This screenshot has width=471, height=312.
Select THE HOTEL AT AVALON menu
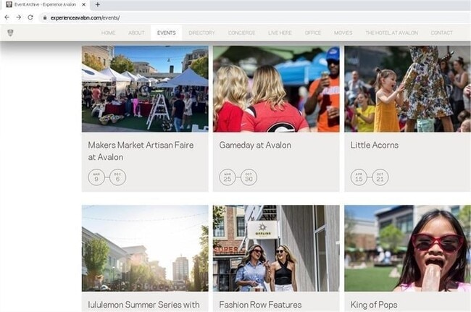tap(391, 33)
